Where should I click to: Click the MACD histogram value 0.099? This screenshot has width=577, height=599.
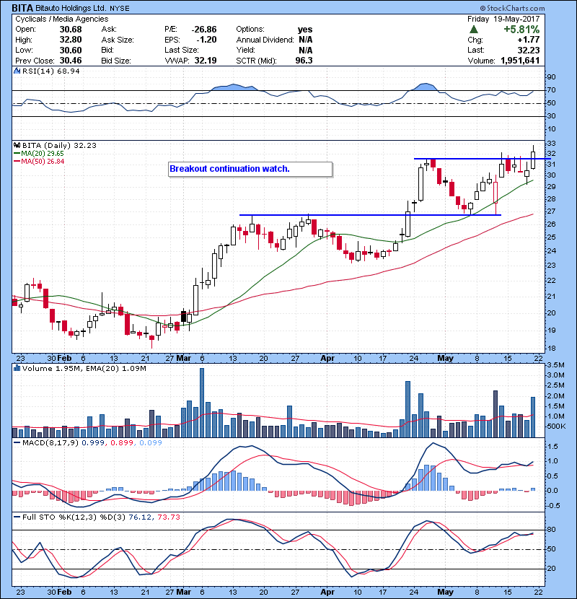click(151, 443)
